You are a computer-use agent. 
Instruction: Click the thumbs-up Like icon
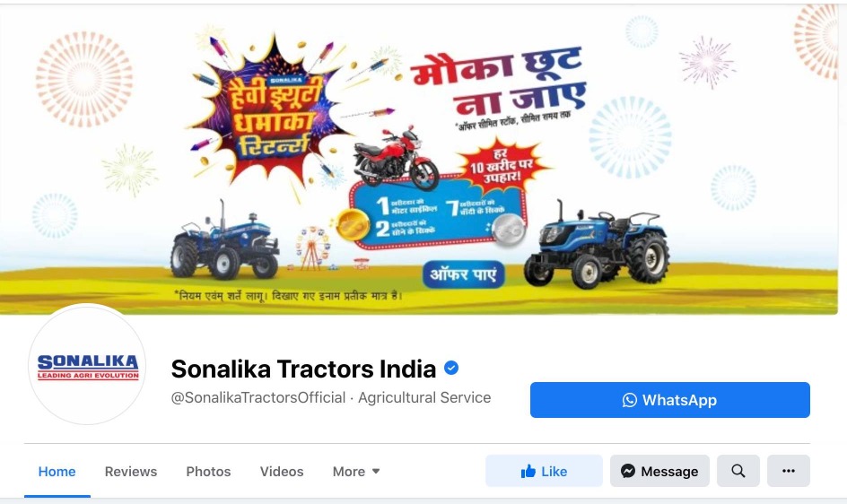coord(528,472)
